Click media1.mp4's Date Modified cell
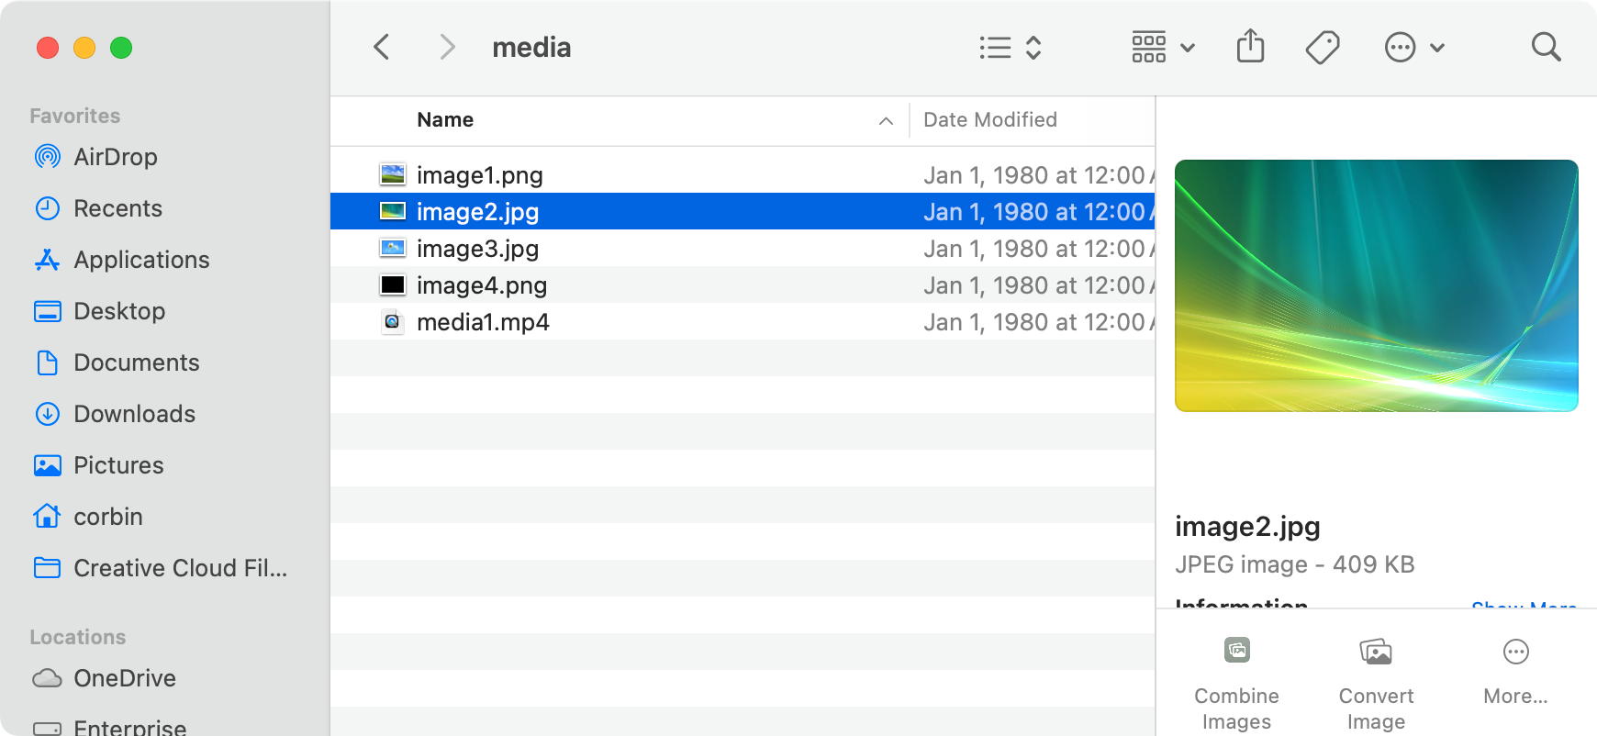 click(1038, 321)
